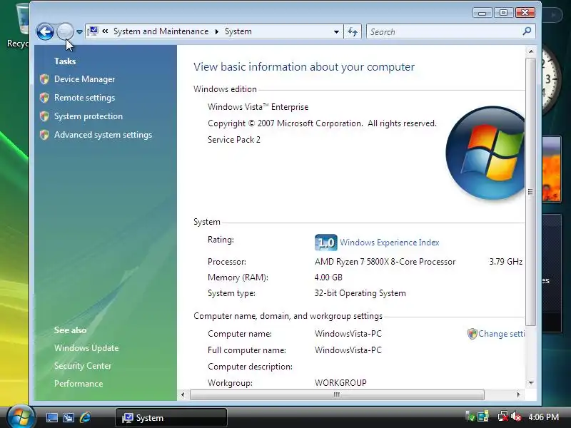571x428 pixels.
Task: Click the colorful tray icon left of network
Action: tap(483, 417)
